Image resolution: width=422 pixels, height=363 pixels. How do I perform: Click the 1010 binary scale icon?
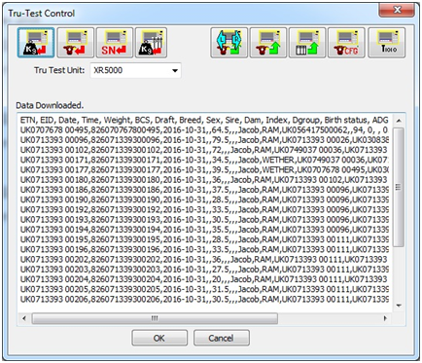point(387,43)
